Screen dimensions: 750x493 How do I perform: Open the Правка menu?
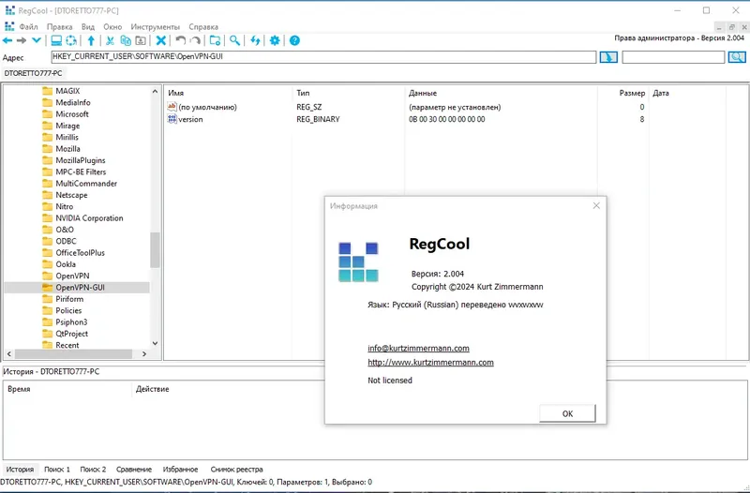click(x=59, y=27)
